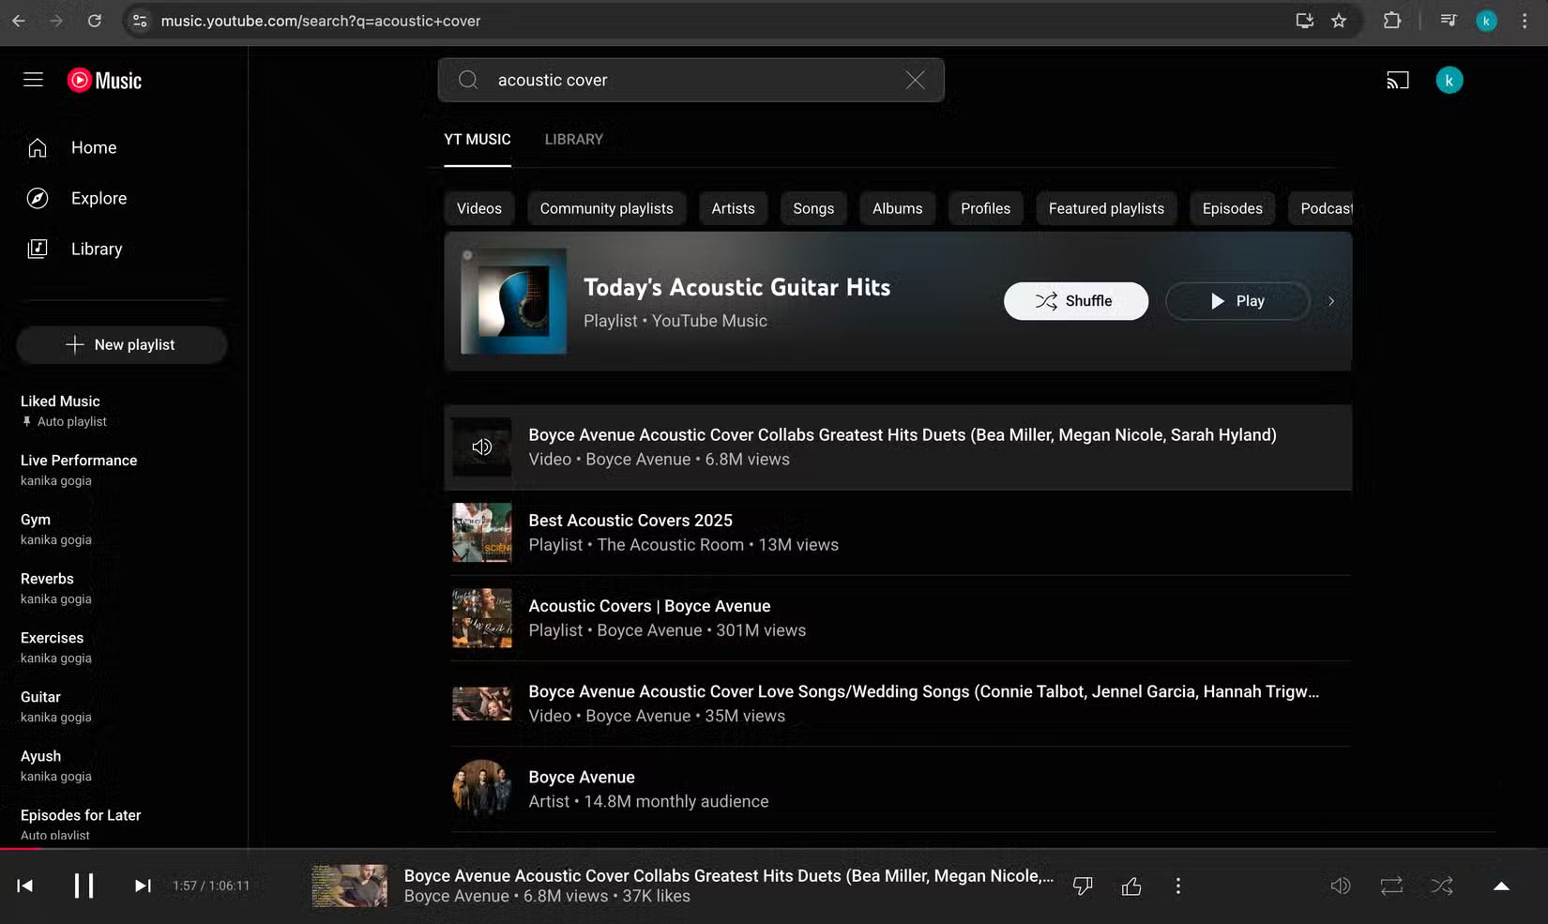Click the YouTube Music logo
Viewport: 1548px width, 924px height.
[103, 80]
